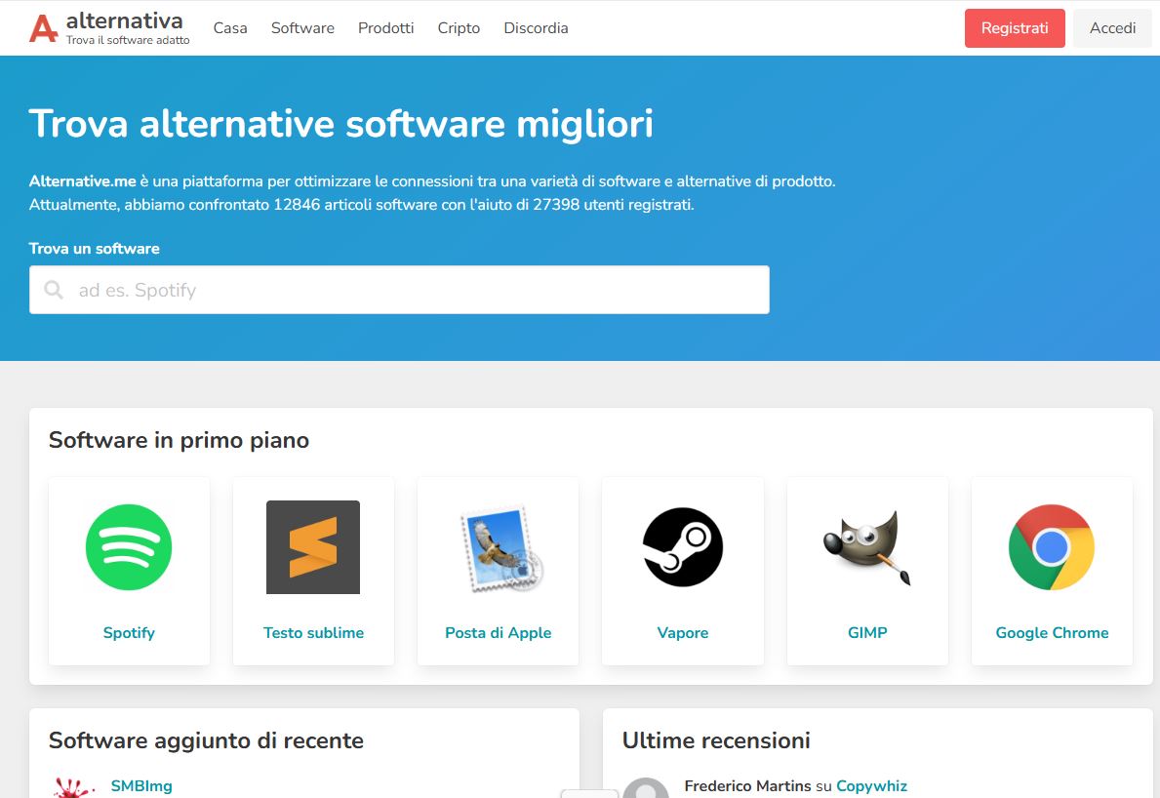
Task: Open the Prodotti navigation item
Action: click(x=386, y=28)
